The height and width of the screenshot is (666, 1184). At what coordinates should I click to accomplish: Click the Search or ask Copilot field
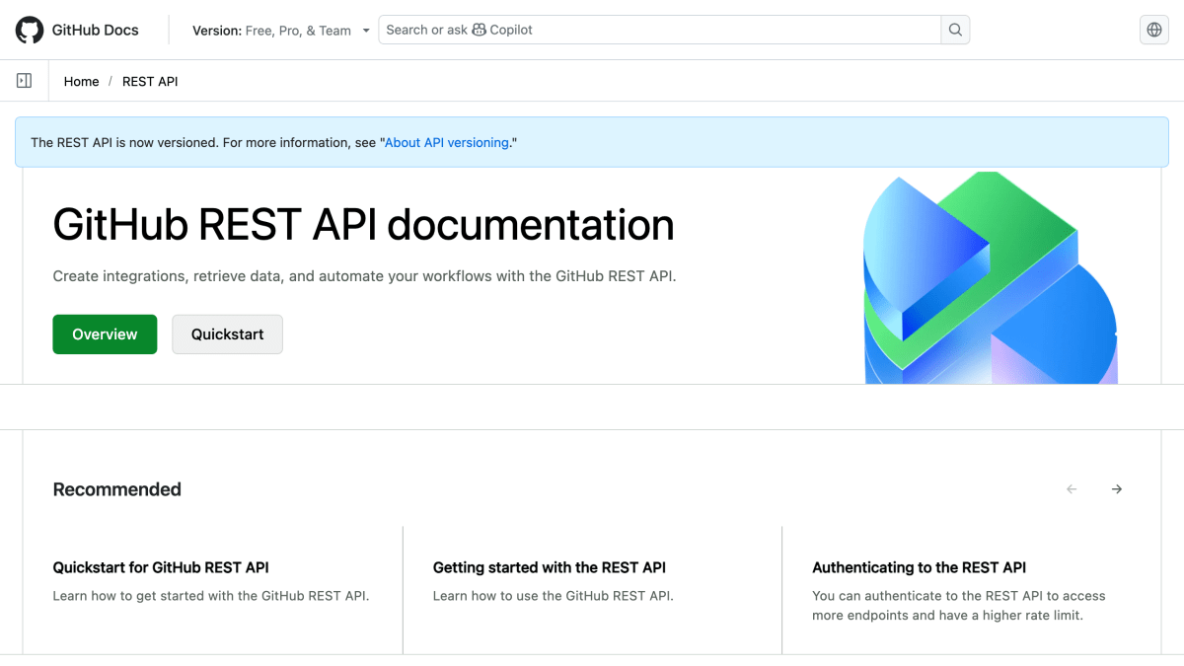tap(659, 30)
